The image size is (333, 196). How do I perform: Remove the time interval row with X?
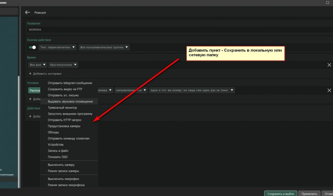point(329,65)
